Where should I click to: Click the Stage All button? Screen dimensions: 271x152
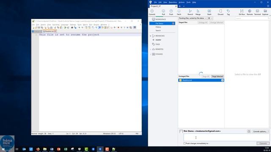206,76
